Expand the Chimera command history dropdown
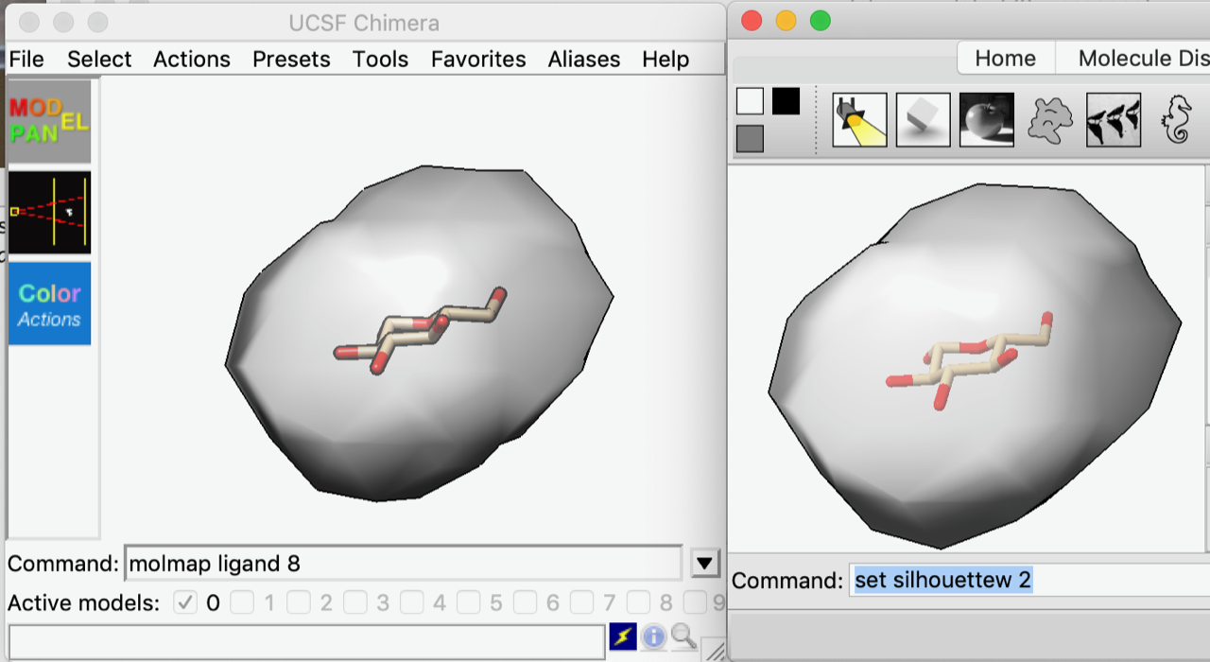This screenshot has height=662, width=1210. (703, 564)
